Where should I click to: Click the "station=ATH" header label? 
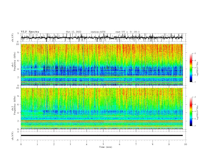[x=98, y=32]
